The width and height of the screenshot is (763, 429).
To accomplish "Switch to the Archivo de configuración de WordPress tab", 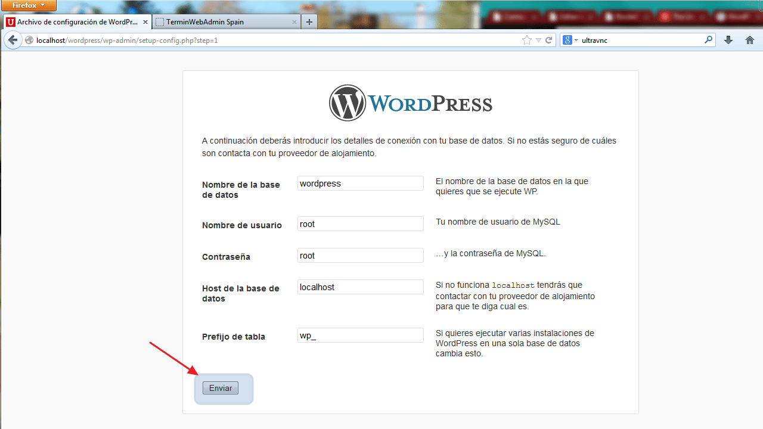I will coord(77,22).
